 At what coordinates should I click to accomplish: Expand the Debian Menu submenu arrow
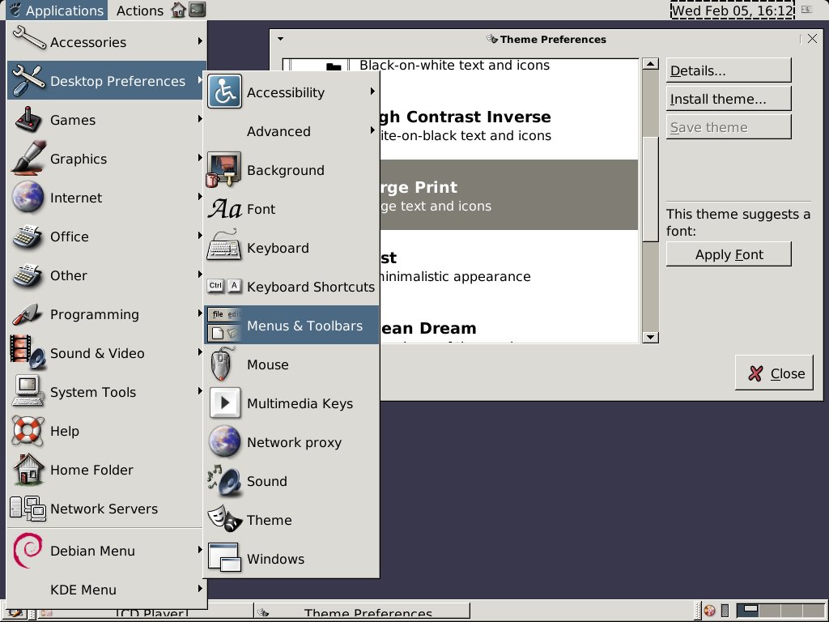tap(200, 549)
